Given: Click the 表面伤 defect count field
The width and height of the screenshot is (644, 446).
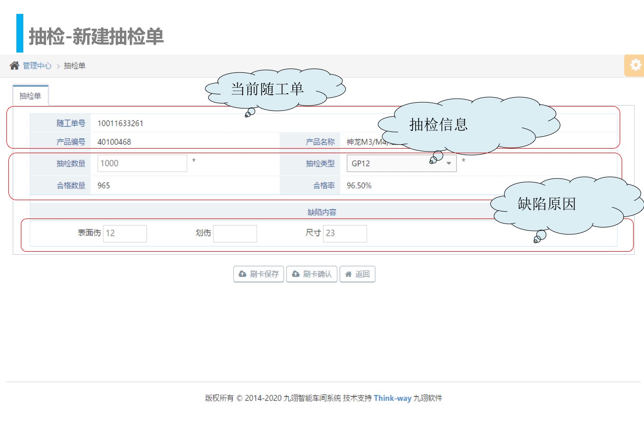Looking at the screenshot, I should [125, 233].
